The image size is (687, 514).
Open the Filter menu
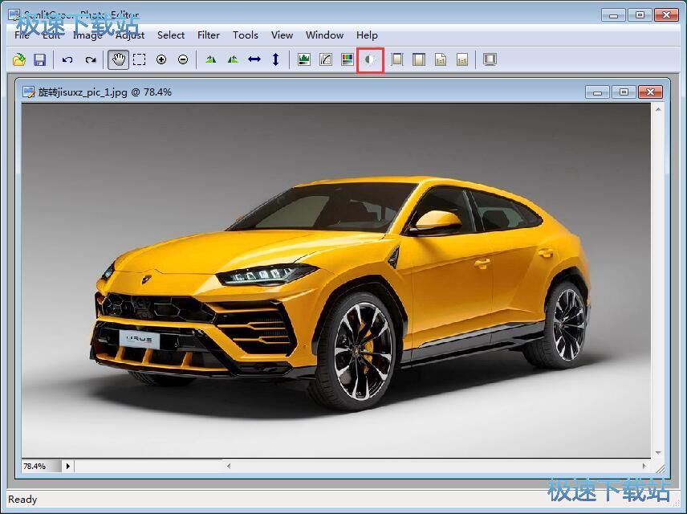click(x=209, y=35)
